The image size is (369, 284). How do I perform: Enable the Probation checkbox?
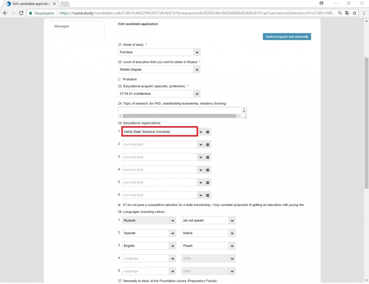point(119,79)
